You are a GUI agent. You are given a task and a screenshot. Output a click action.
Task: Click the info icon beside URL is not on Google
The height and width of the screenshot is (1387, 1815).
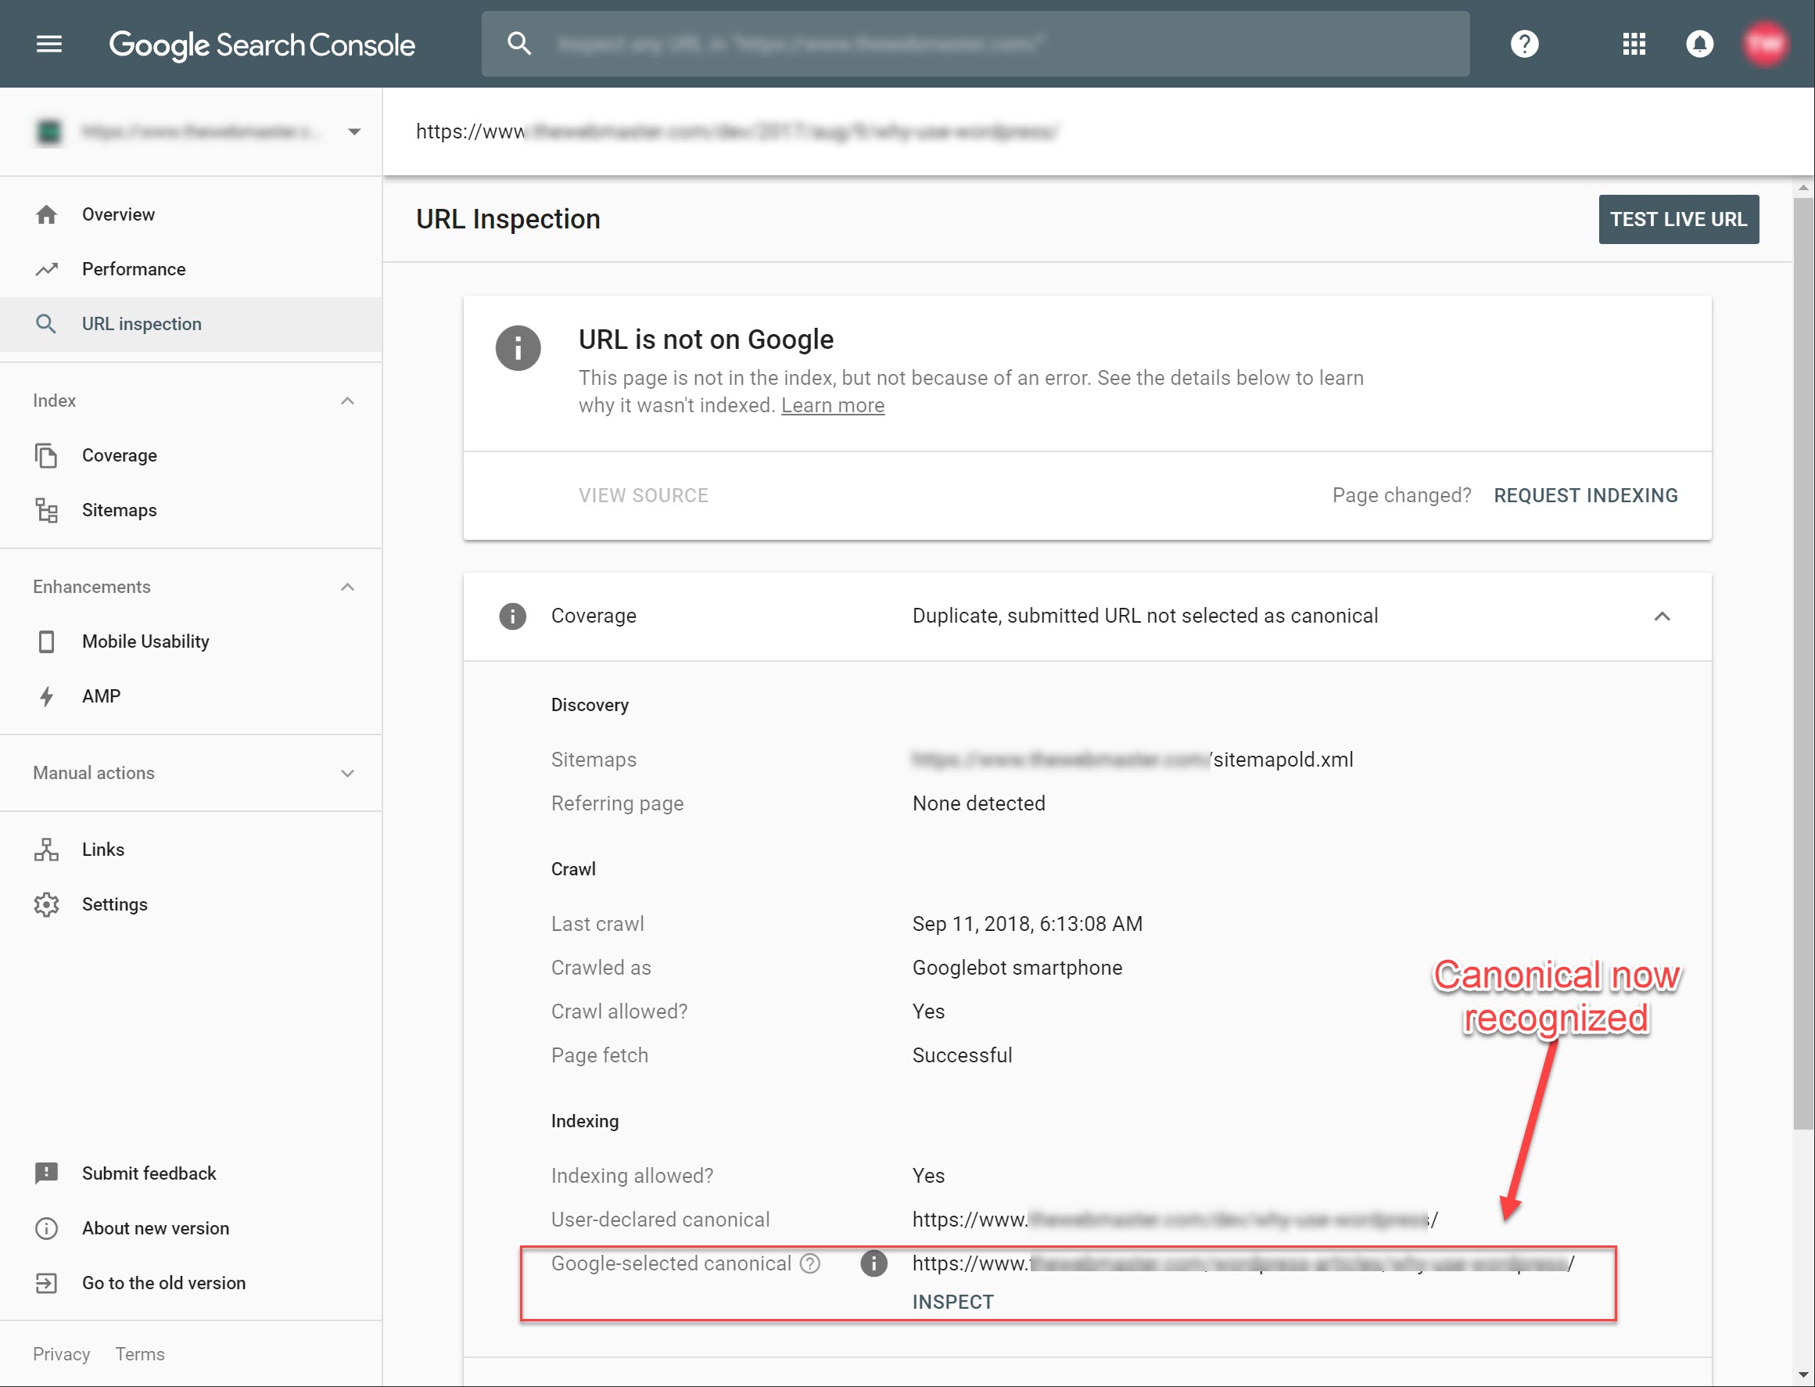point(518,347)
